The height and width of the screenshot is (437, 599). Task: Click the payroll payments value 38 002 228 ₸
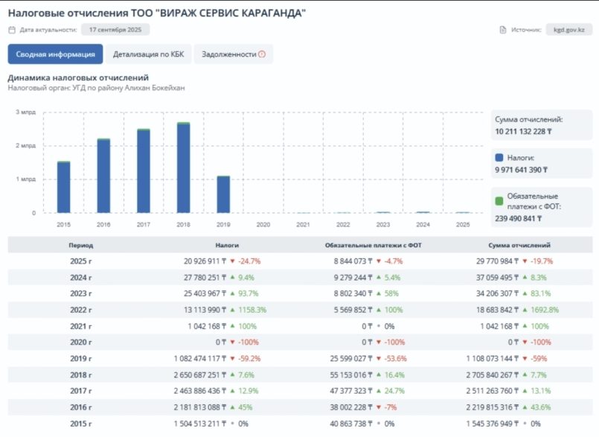coord(351,407)
